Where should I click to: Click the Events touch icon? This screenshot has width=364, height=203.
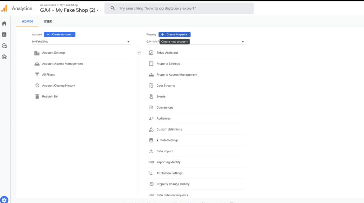coord(151,97)
